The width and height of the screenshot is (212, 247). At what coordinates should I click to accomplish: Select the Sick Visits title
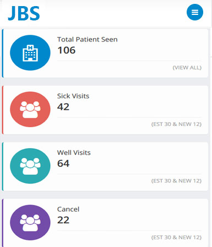(x=73, y=96)
